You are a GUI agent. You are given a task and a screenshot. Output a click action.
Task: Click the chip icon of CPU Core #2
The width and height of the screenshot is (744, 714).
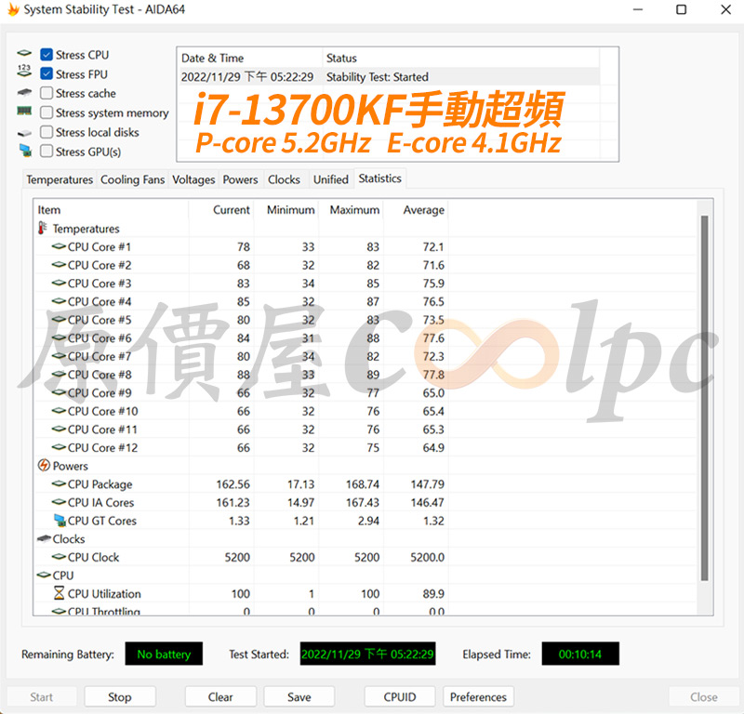click(x=59, y=265)
